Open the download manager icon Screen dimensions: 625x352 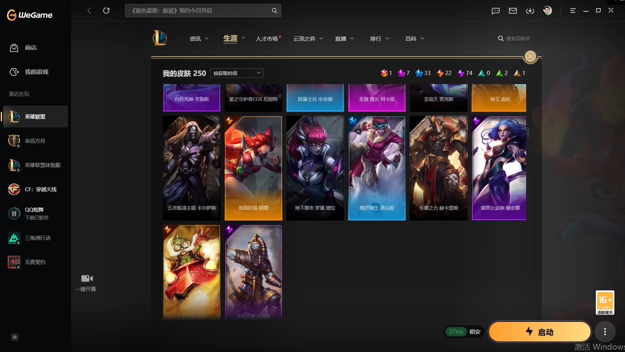tap(530, 11)
